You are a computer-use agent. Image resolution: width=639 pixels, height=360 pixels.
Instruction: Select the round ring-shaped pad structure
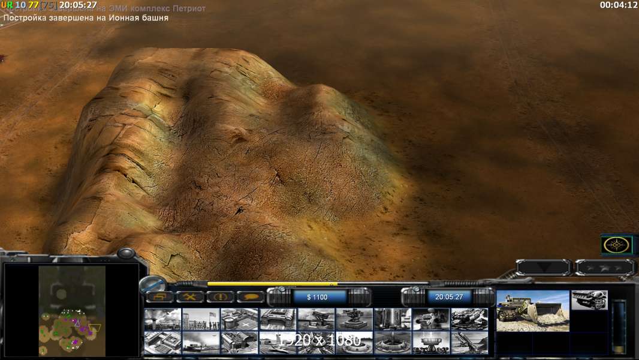[354, 343]
